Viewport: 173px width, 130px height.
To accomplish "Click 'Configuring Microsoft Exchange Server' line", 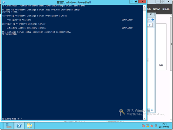I will tap(24, 24).
